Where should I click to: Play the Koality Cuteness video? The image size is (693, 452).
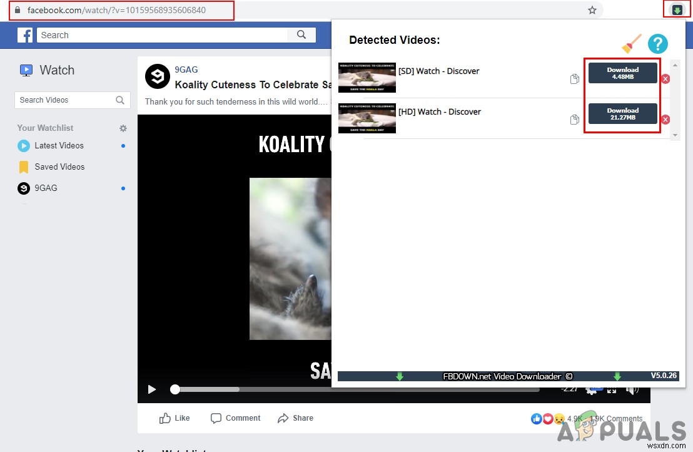pos(151,389)
